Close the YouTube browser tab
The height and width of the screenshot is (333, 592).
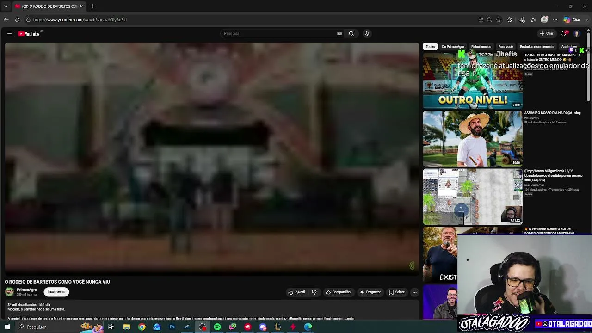(81, 6)
